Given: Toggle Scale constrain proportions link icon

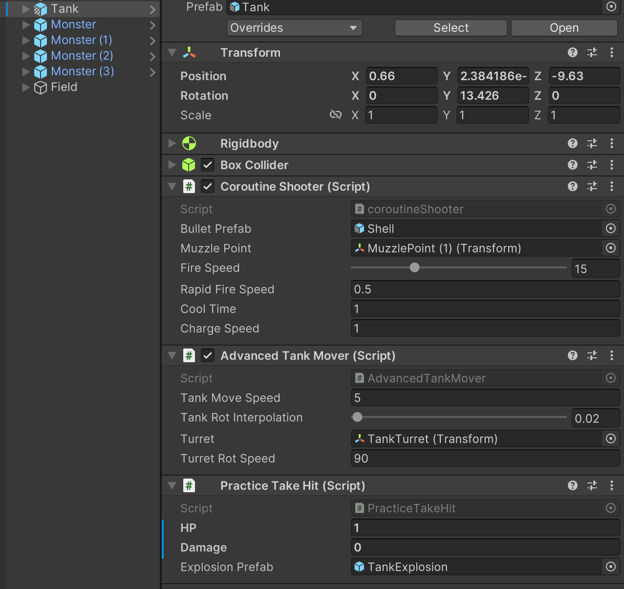Looking at the screenshot, I should tap(336, 115).
